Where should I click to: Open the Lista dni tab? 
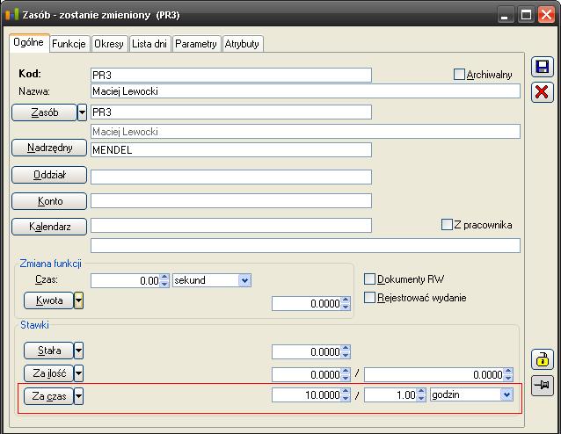(x=149, y=44)
